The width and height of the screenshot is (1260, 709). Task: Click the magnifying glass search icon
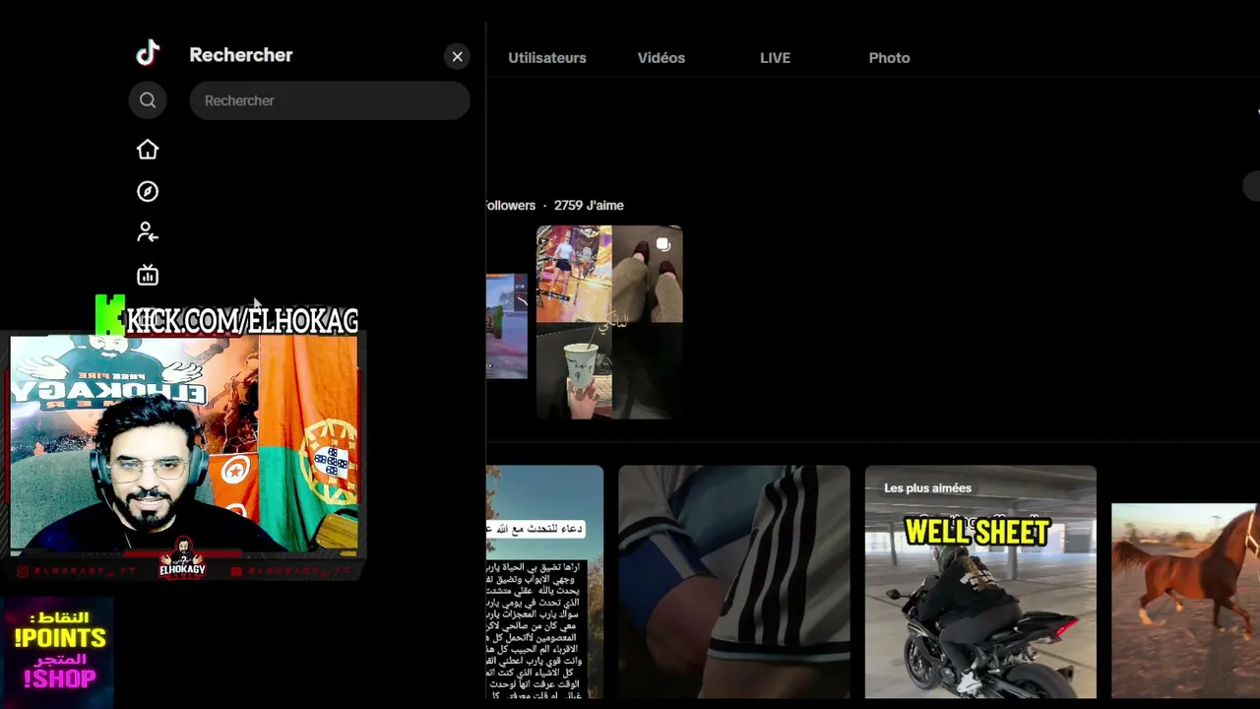(x=148, y=99)
